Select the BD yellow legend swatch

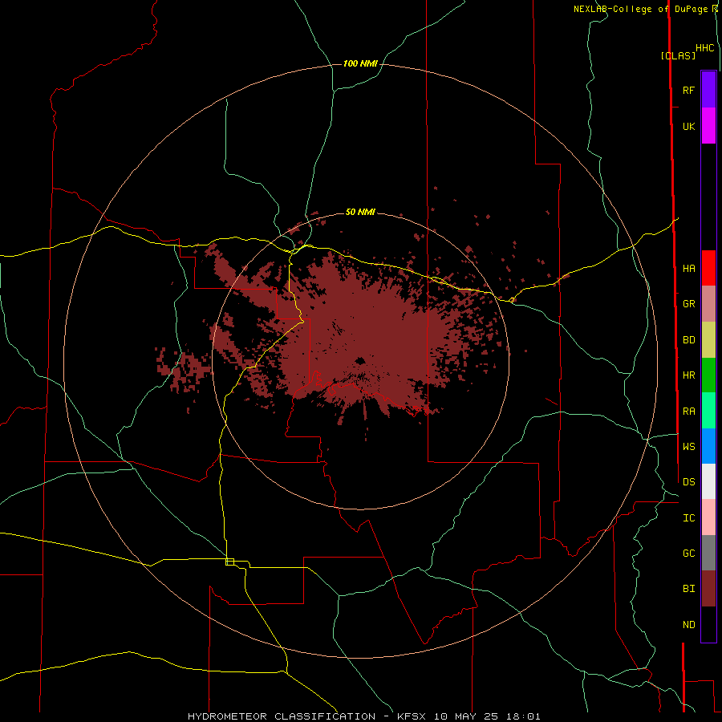[708, 339]
